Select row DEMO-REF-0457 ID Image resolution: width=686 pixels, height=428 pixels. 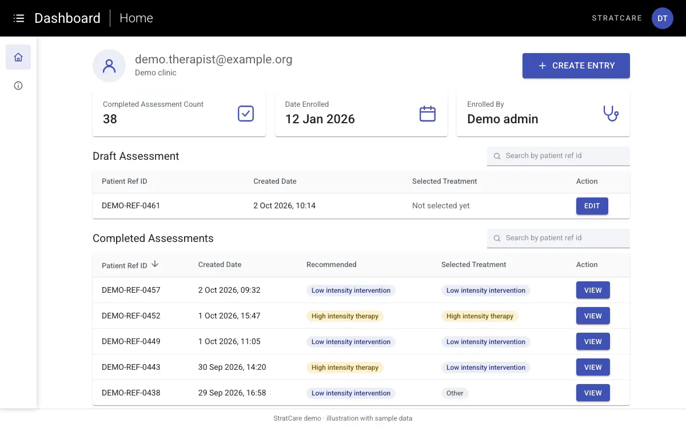point(131,290)
